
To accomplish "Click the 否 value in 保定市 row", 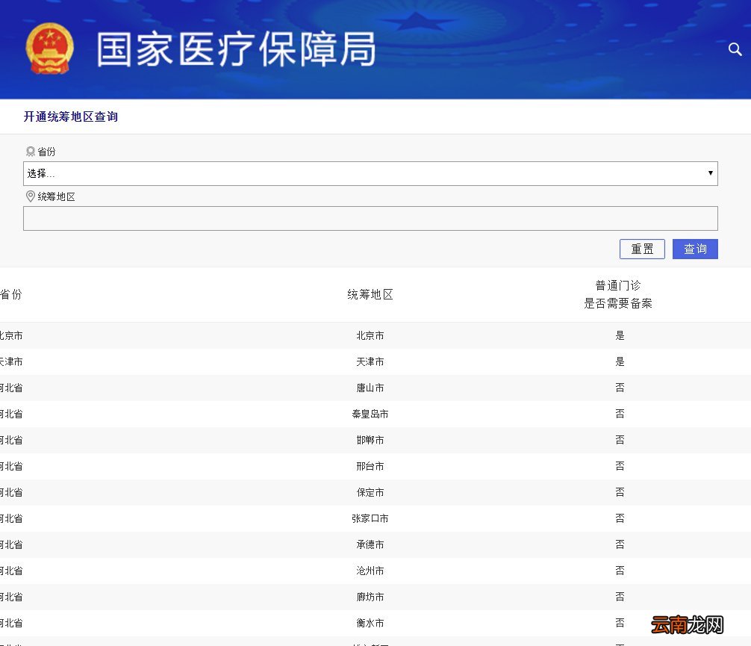I will tap(620, 492).
